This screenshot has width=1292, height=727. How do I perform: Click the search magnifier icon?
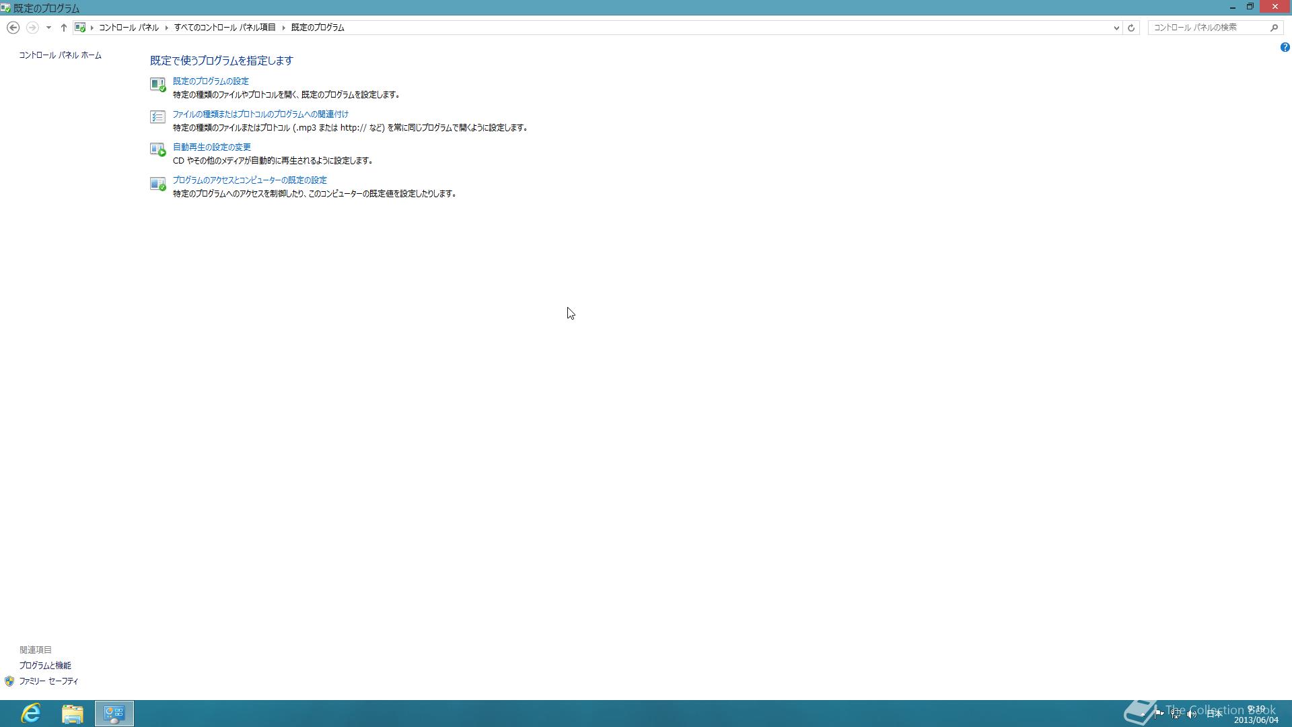click(1274, 28)
